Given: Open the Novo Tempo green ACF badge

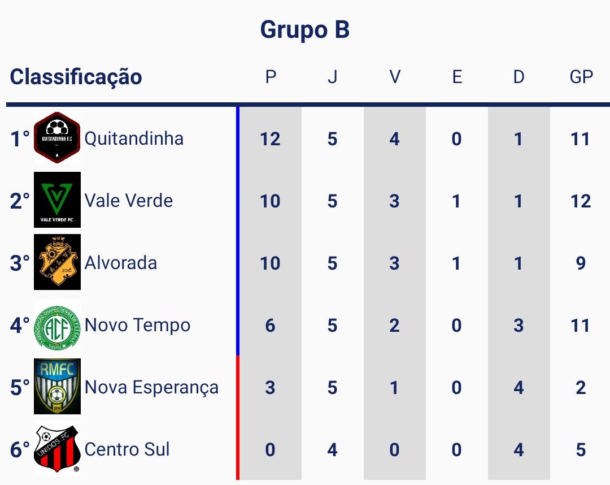Looking at the screenshot, I should [57, 325].
